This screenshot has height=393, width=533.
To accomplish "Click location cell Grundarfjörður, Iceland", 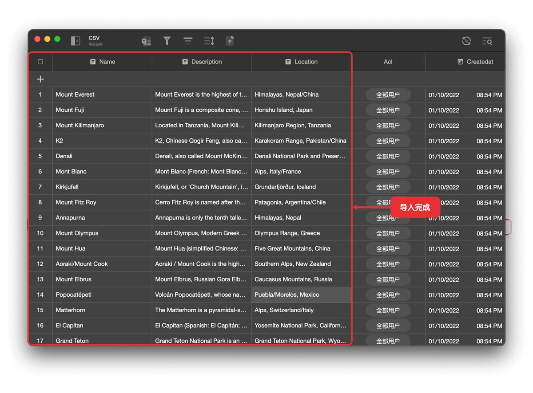I will [301, 187].
